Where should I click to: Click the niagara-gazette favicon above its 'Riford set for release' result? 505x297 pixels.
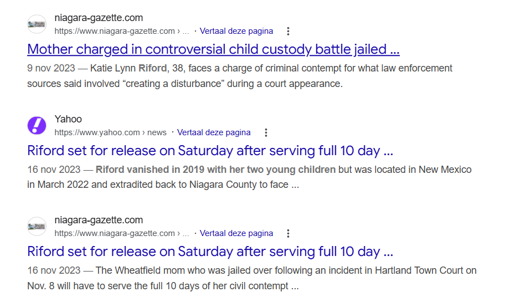37,227
